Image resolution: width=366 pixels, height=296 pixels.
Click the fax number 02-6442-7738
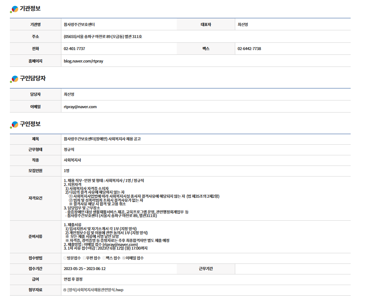[249, 49]
